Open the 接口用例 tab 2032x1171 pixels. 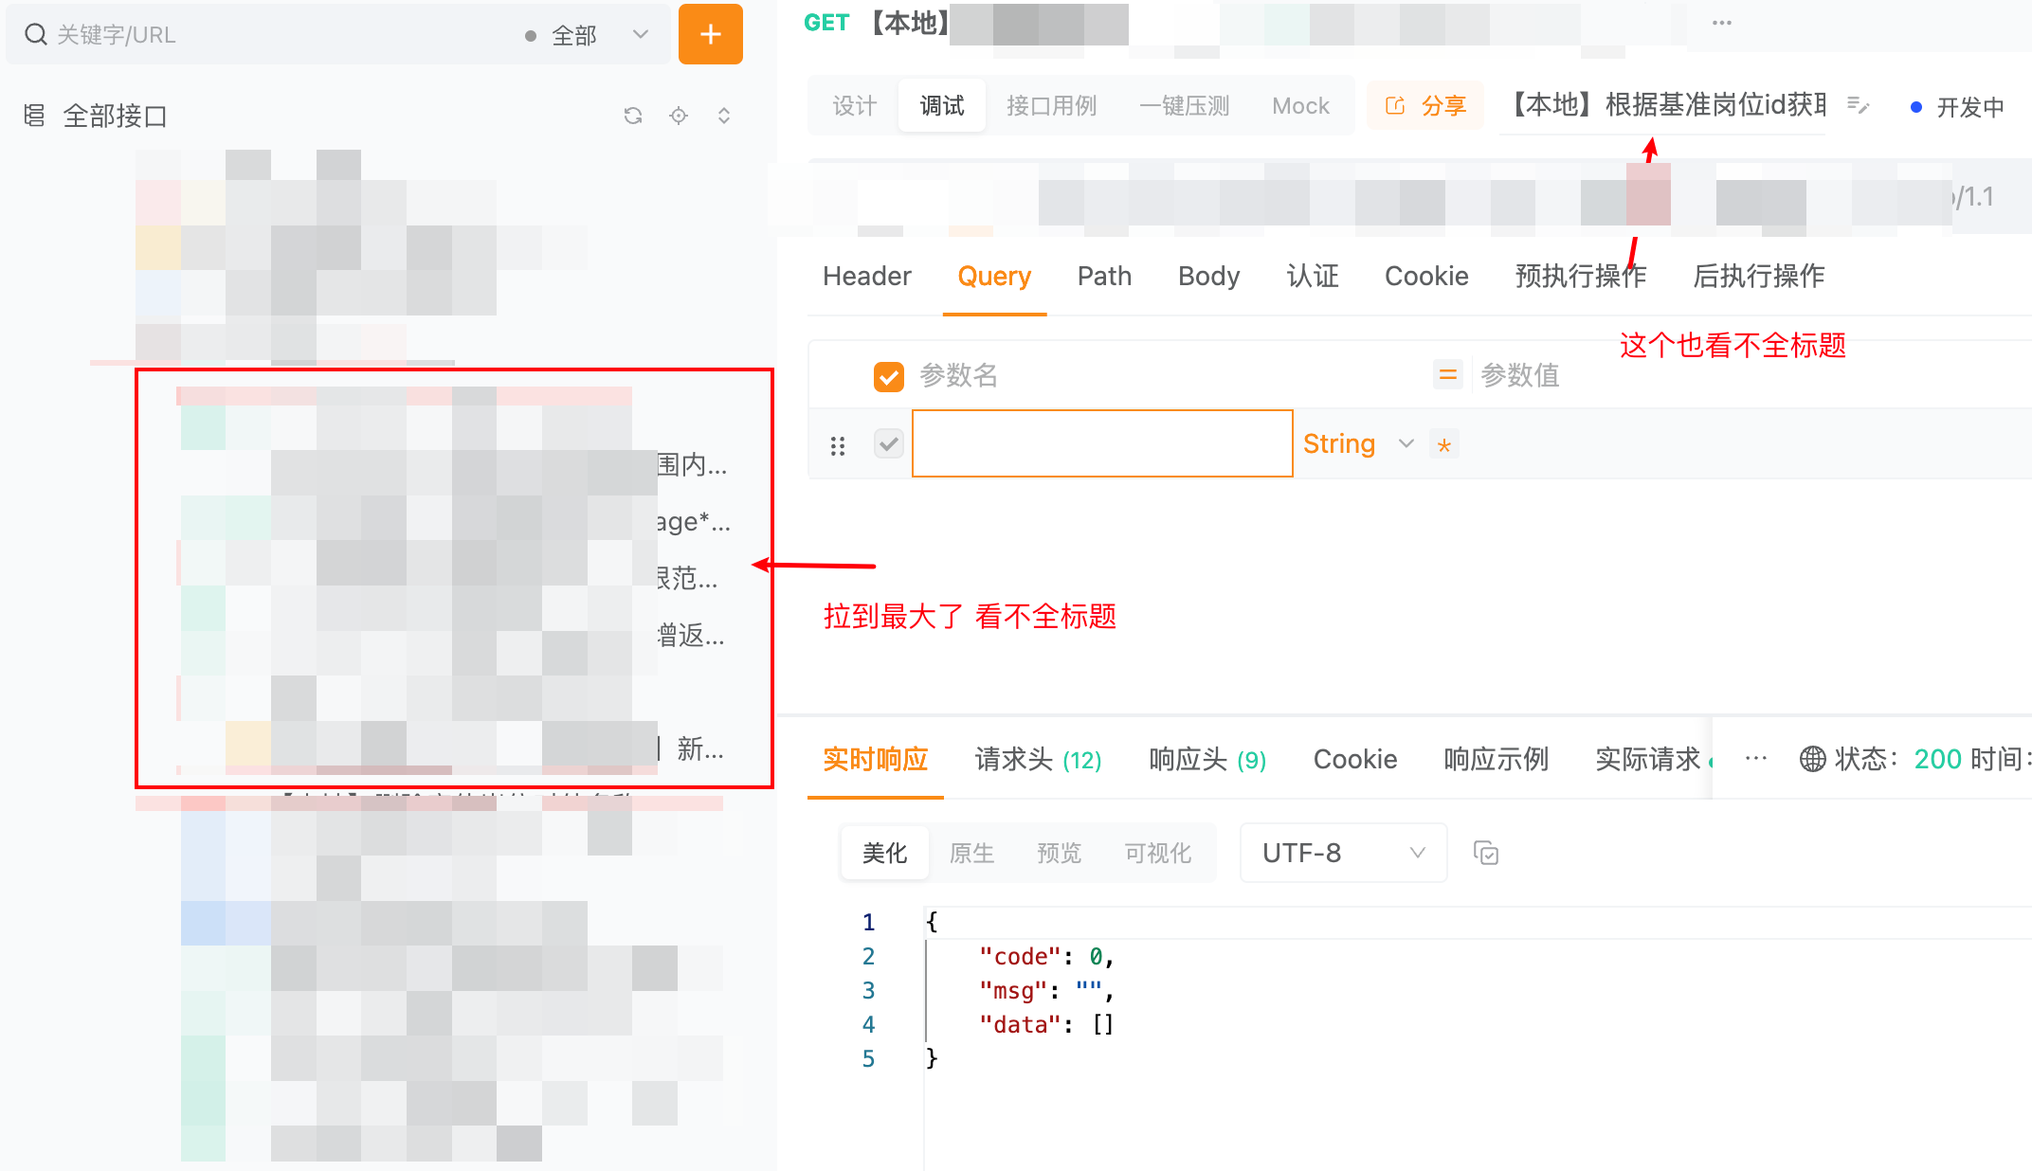coord(1051,106)
